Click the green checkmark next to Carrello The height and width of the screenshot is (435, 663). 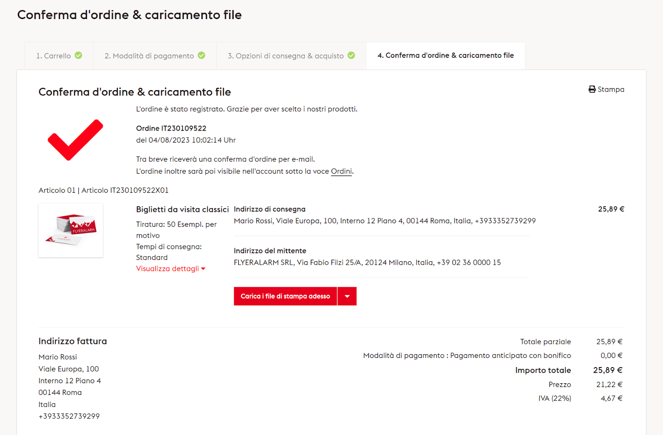(x=78, y=55)
